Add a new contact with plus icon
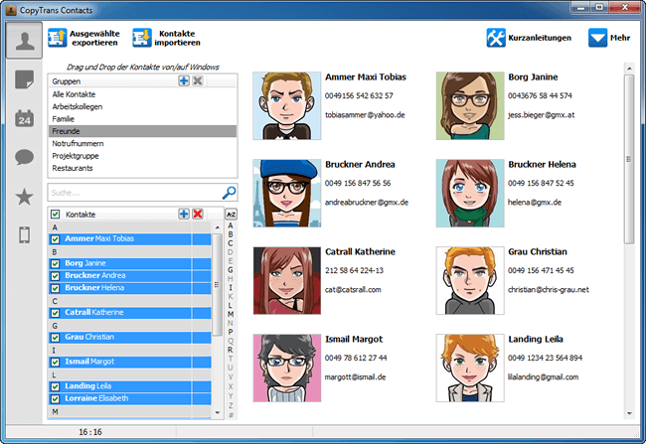 pyautogui.click(x=184, y=214)
